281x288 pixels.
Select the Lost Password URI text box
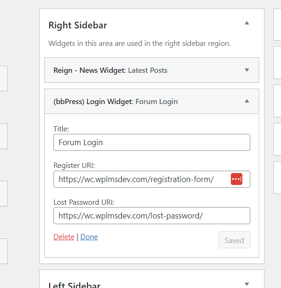click(x=152, y=216)
